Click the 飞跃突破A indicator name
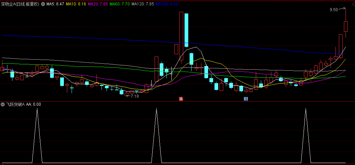Screen dimensions: 355x165 pyautogui.click(x=15, y=104)
